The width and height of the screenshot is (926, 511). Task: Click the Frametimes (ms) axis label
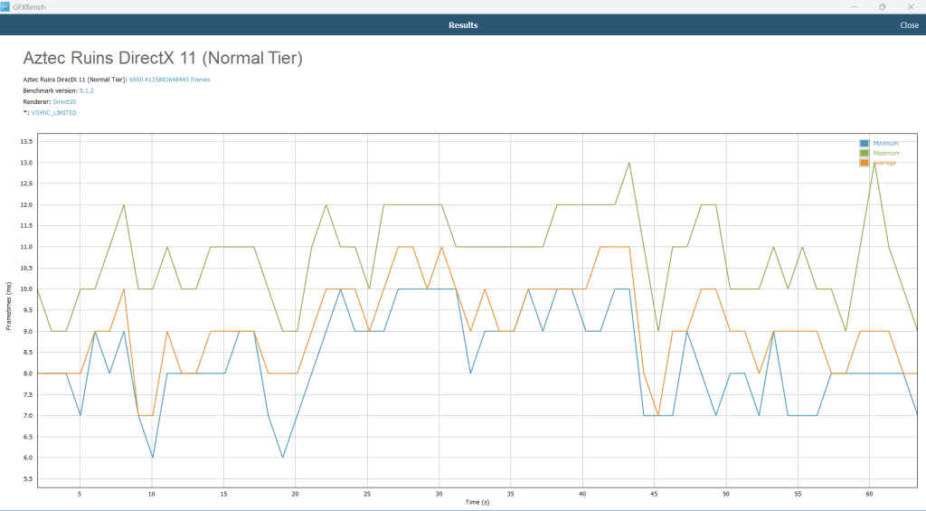[x=9, y=306]
